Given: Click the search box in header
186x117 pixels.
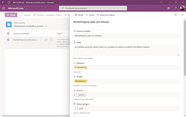Looking at the screenshot, I should (x=93, y=8).
